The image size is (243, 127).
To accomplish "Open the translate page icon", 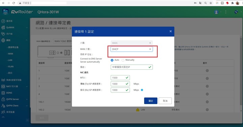I will pos(200,3).
